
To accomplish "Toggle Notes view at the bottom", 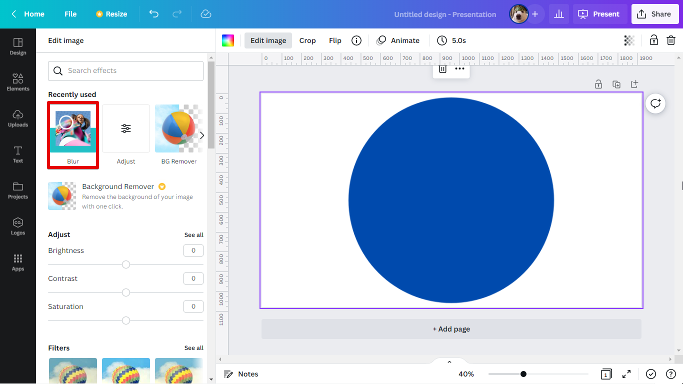I will (240, 373).
